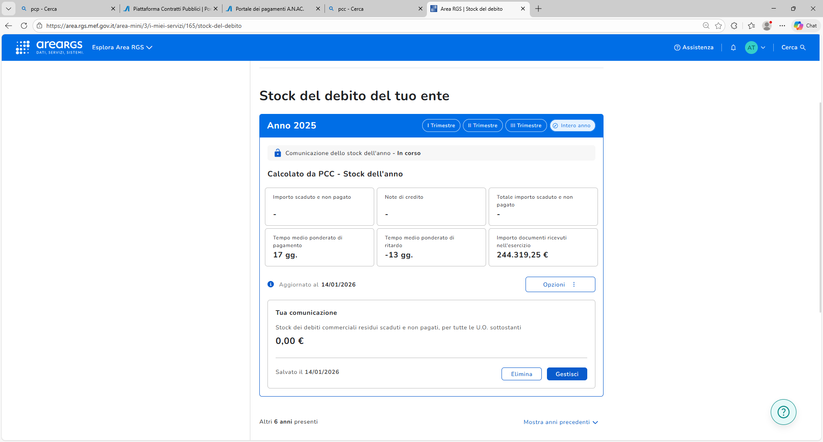The height and width of the screenshot is (442, 823).
Task: Select the II Trimestre period
Action: (x=483, y=125)
